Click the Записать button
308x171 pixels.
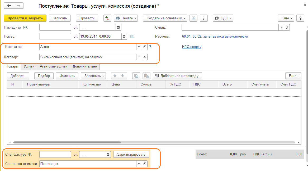coord(60,18)
